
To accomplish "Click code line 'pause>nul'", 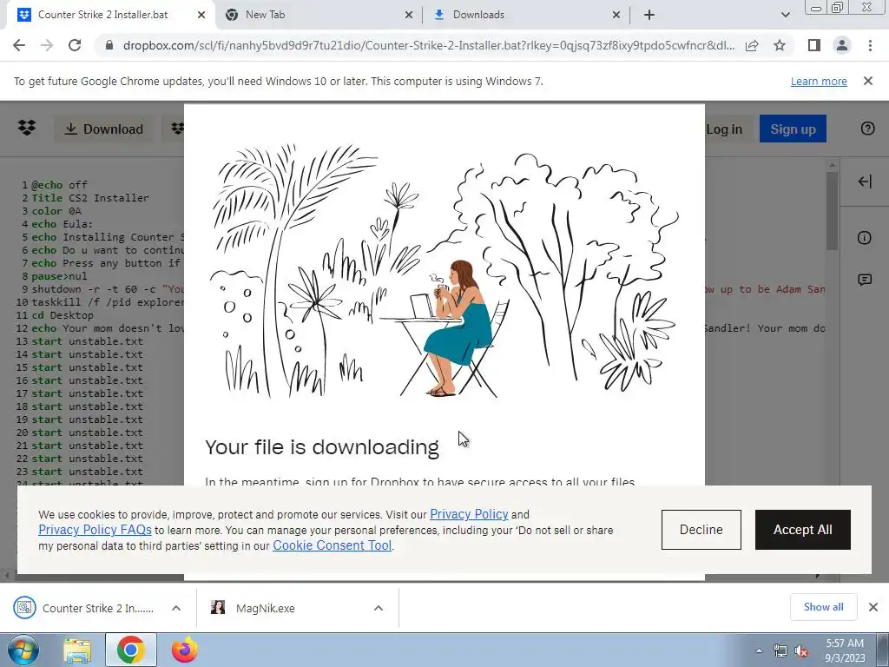I will pos(59,276).
